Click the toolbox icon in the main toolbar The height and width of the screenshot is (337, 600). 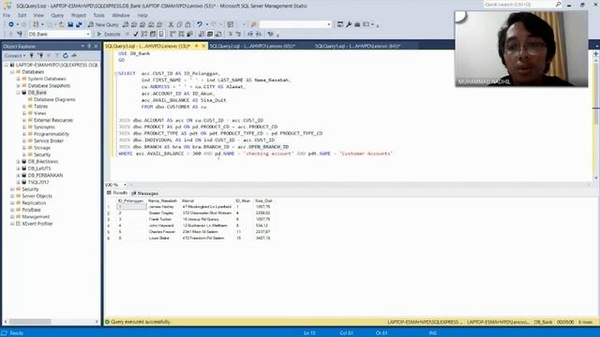pyautogui.click(x=357, y=24)
